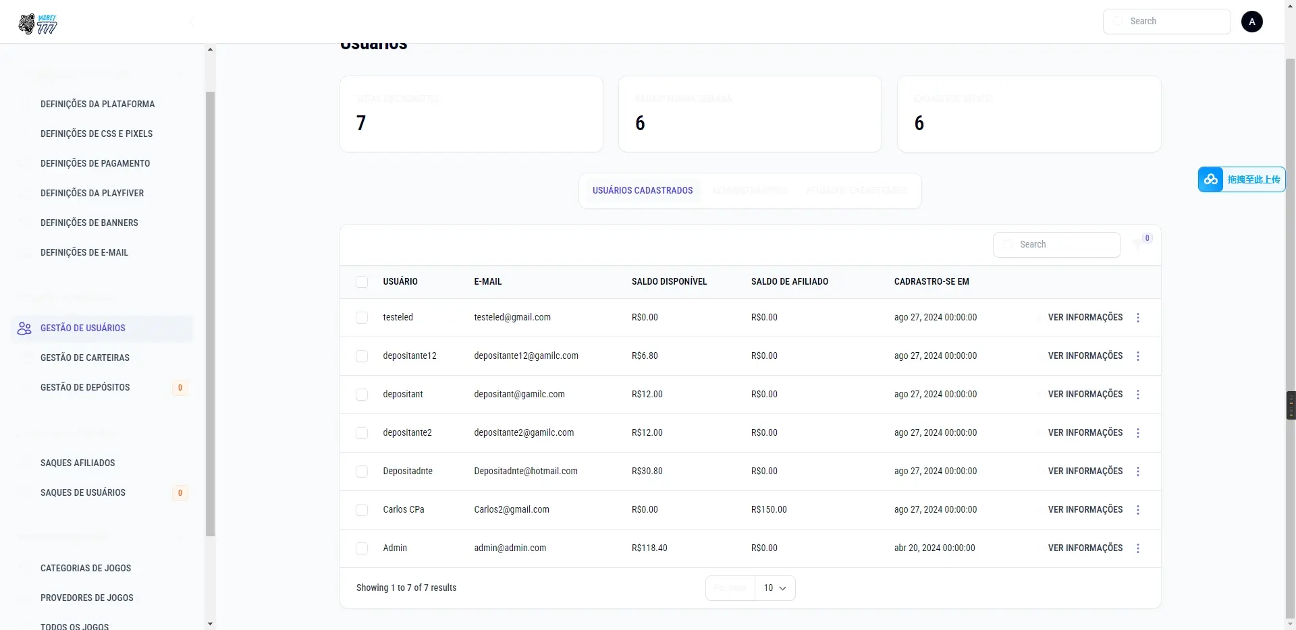Open the three-dot menu for testeled
1296x630 pixels.
[1138, 318]
